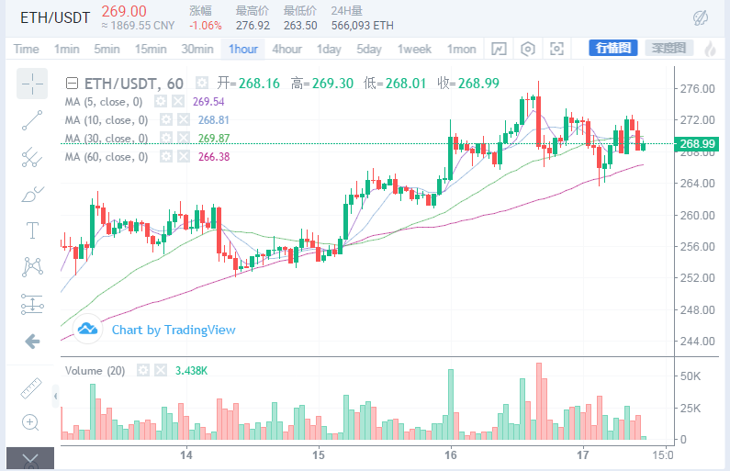Open chart settings hexagon icon

click(x=527, y=49)
